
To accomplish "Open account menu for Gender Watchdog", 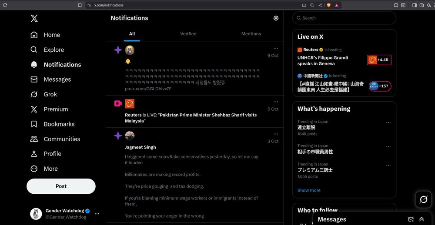I will tap(97, 214).
